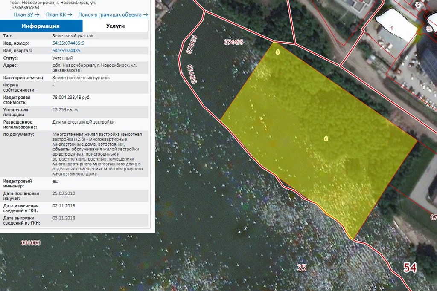Open the План ЗУ link

pyautogui.click(x=27, y=14)
